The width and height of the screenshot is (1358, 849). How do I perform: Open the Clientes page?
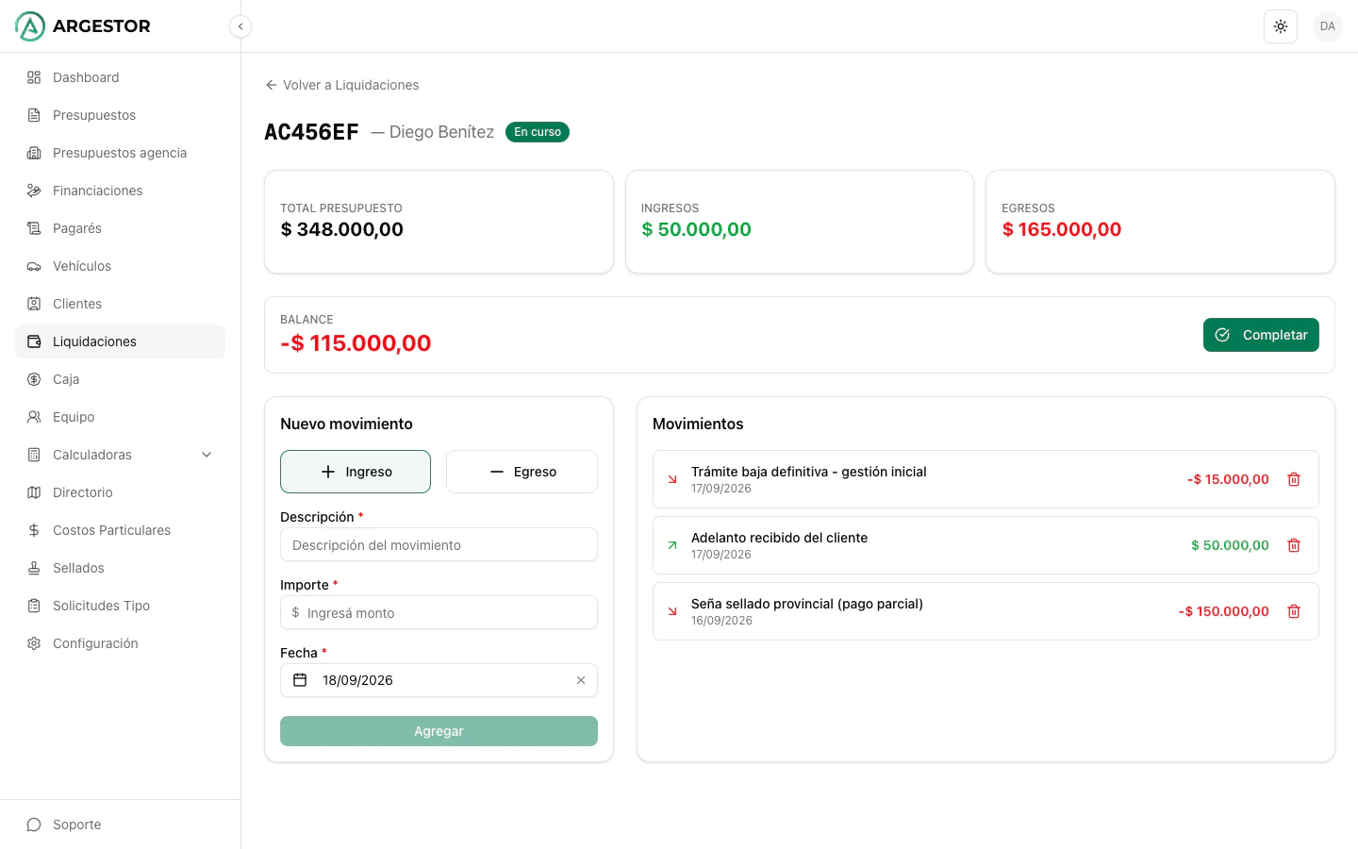(120, 304)
